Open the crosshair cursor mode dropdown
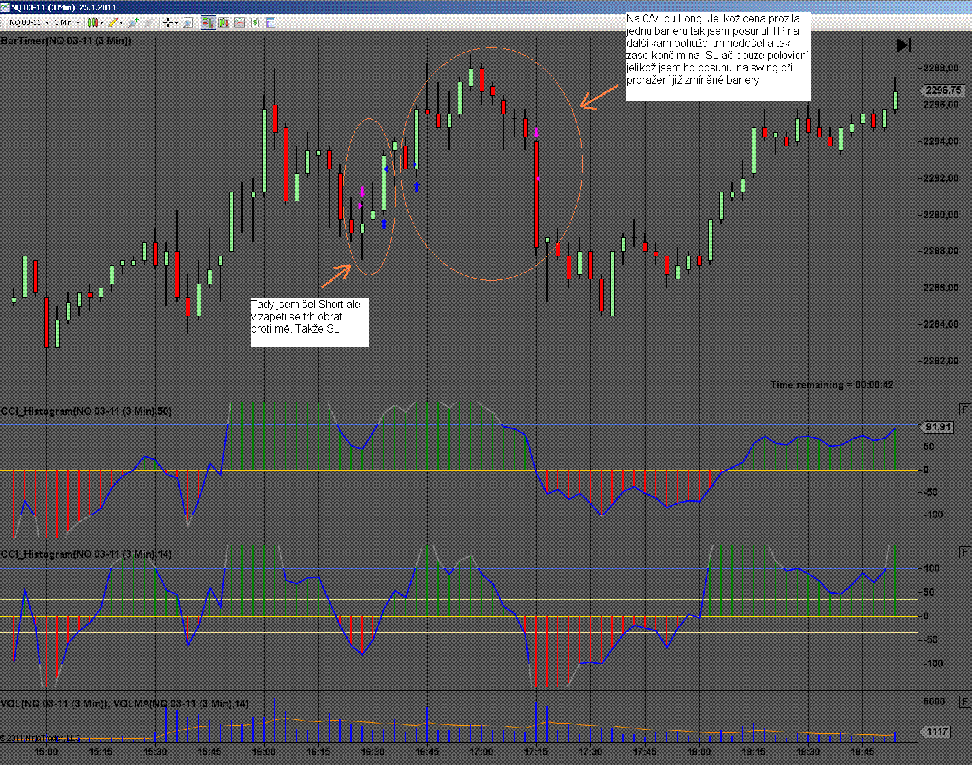The height and width of the screenshot is (765, 972). (x=170, y=22)
